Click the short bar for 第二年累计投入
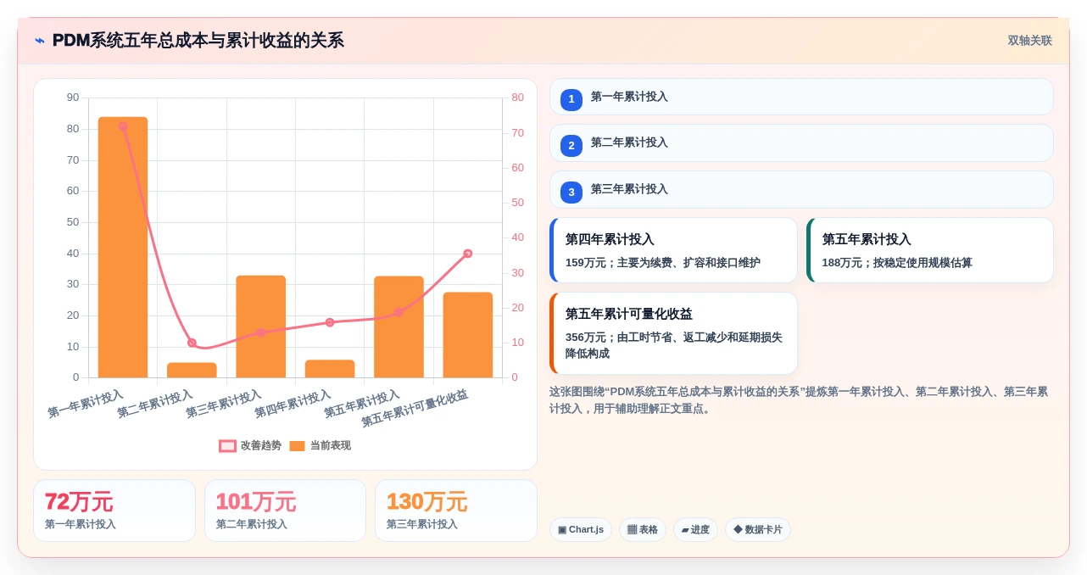The image size is (1087, 575). point(192,370)
